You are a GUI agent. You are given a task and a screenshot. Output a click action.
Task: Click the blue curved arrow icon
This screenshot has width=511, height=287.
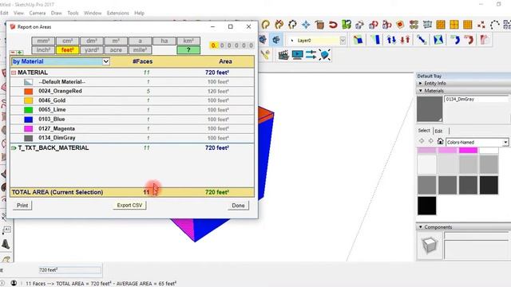point(455,40)
